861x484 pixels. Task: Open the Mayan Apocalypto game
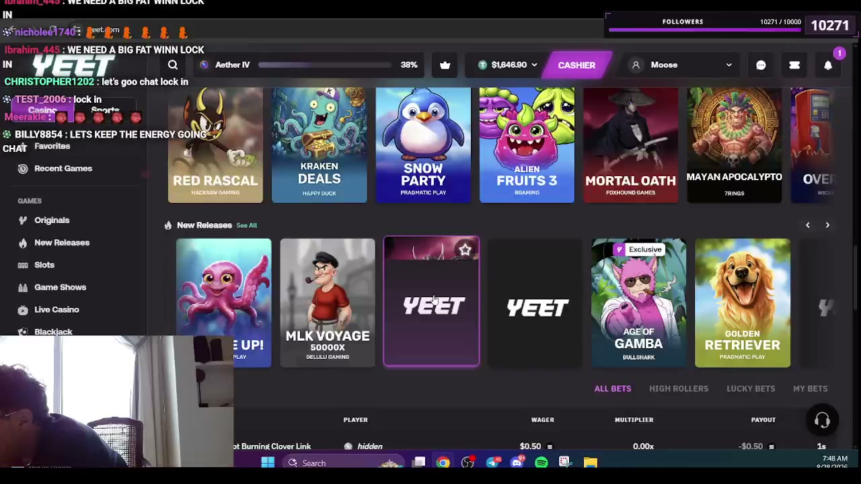pyautogui.click(x=735, y=145)
